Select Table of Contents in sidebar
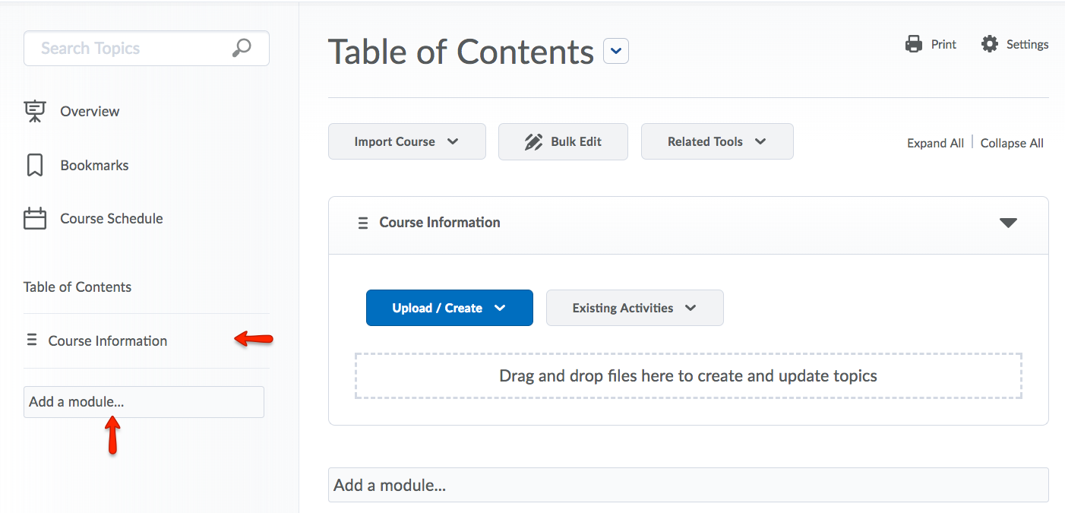Image resolution: width=1065 pixels, height=513 pixels. point(77,287)
